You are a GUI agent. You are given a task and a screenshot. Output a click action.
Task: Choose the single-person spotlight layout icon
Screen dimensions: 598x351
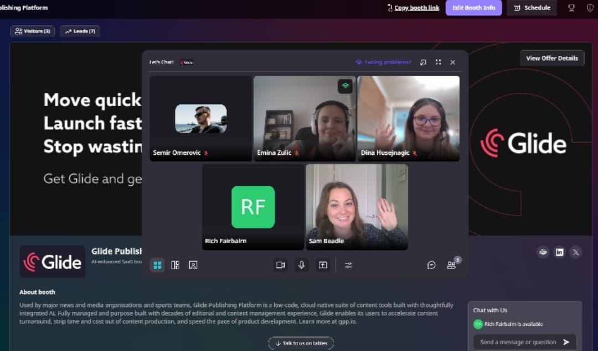coord(193,265)
